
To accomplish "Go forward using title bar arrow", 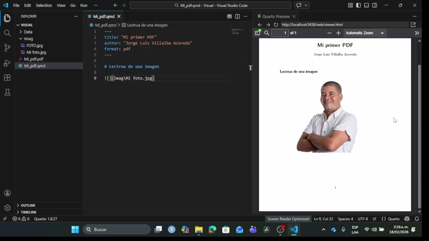I will click(x=124, y=5).
